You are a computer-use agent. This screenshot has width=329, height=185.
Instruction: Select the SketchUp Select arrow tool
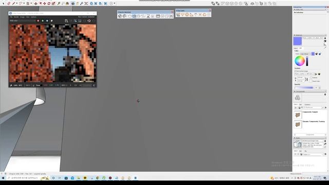pyautogui.click(x=4, y=4)
